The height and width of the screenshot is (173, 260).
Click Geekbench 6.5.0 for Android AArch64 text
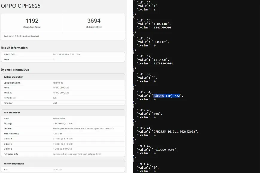(x=21, y=36)
